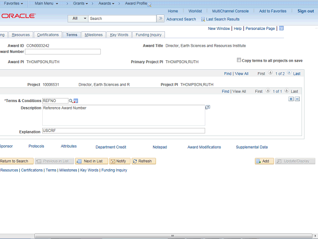Switch to the Key Words tab
The image size is (318, 239).
pyautogui.click(x=119, y=35)
